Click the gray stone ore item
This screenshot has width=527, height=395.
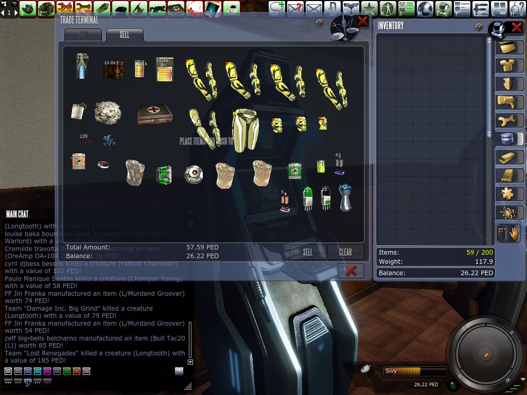pyautogui.click(x=107, y=112)
